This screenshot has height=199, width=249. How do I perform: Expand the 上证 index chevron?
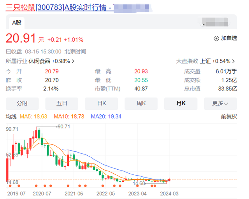(233, 61)
